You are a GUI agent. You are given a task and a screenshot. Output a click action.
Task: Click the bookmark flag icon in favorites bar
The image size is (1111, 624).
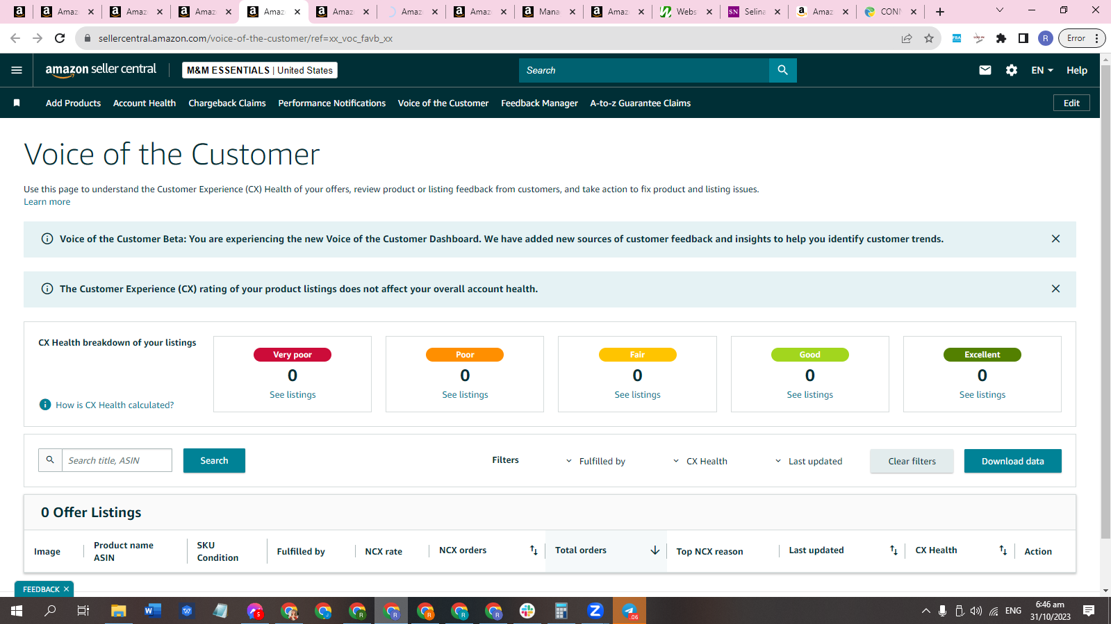pos(17,103)
